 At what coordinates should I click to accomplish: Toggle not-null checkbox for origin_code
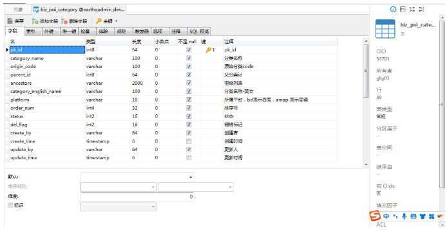click(189, 66)
